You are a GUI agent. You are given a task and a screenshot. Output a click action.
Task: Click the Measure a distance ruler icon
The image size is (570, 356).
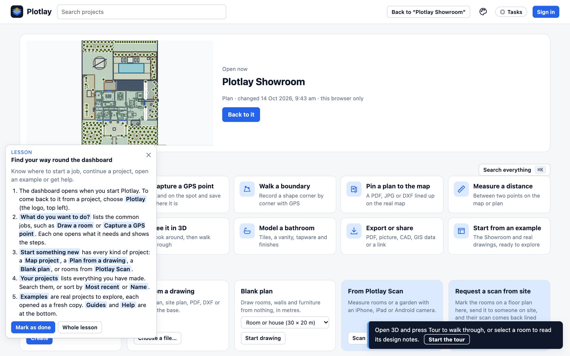pos(461,189)
